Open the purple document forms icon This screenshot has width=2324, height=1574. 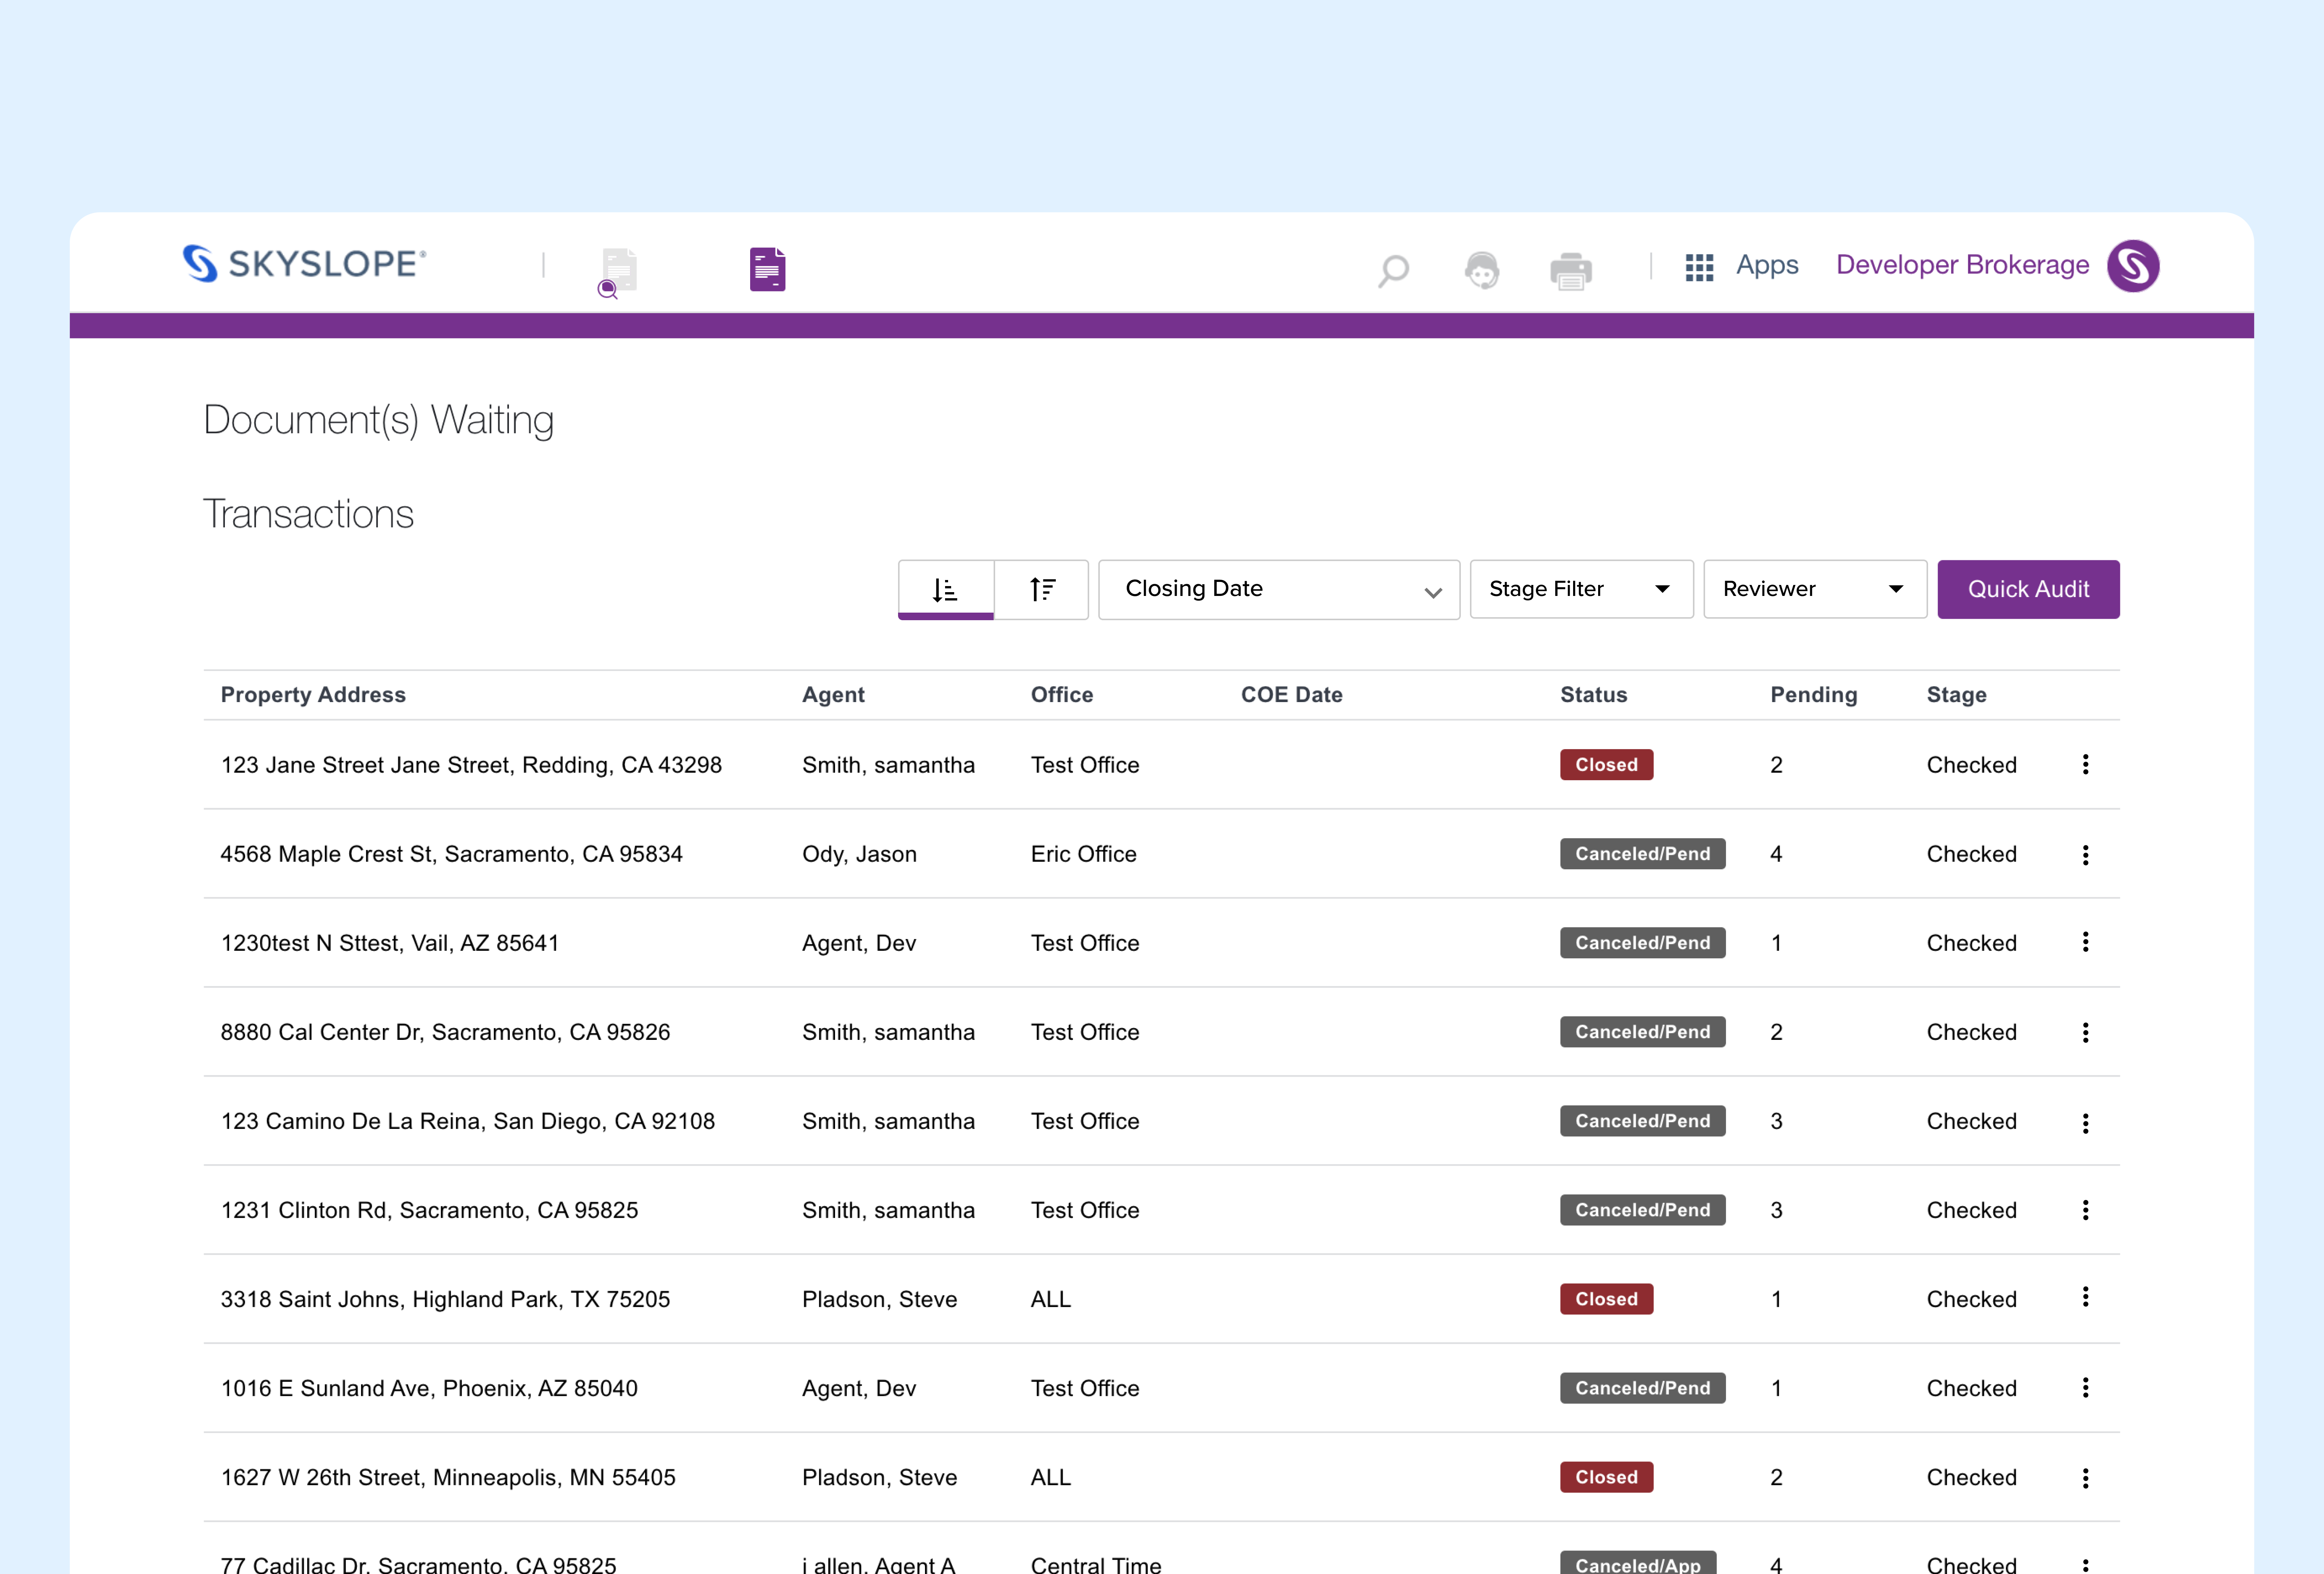click(x=767, y=269)
